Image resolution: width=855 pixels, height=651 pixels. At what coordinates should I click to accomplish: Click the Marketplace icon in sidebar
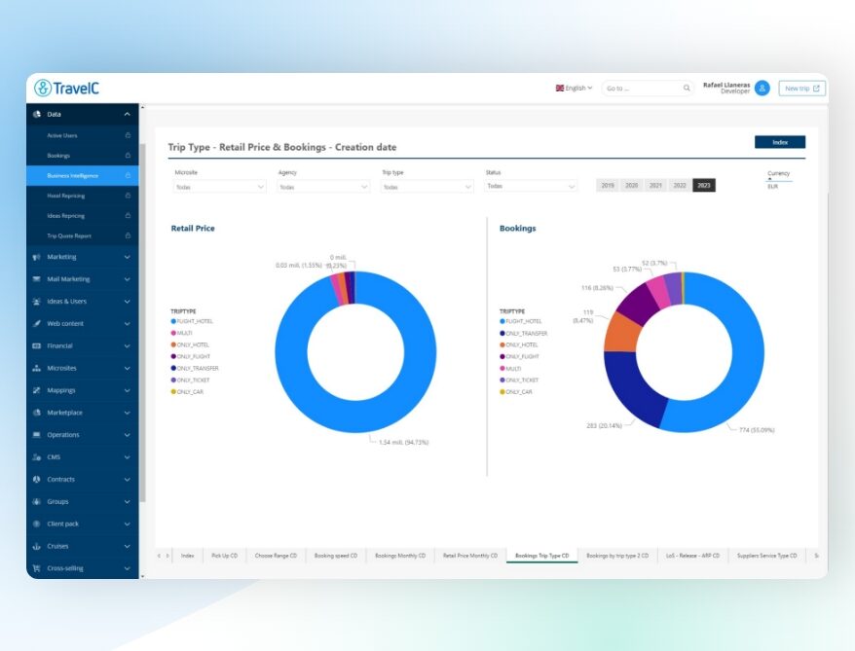37,413
